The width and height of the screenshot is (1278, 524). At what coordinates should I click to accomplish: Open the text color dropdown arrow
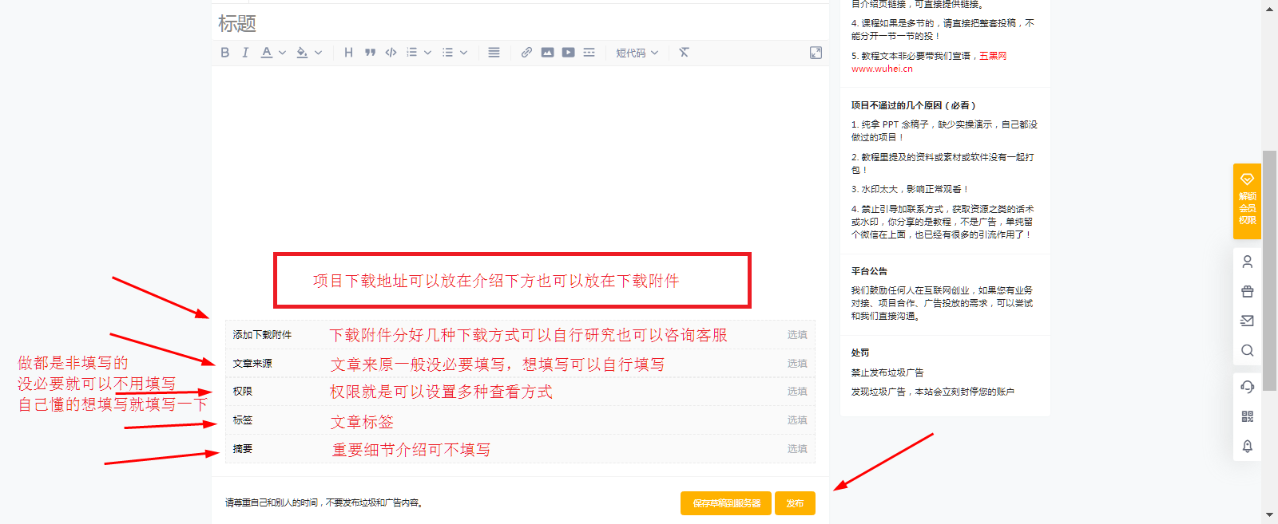click(x=283, y=53)
